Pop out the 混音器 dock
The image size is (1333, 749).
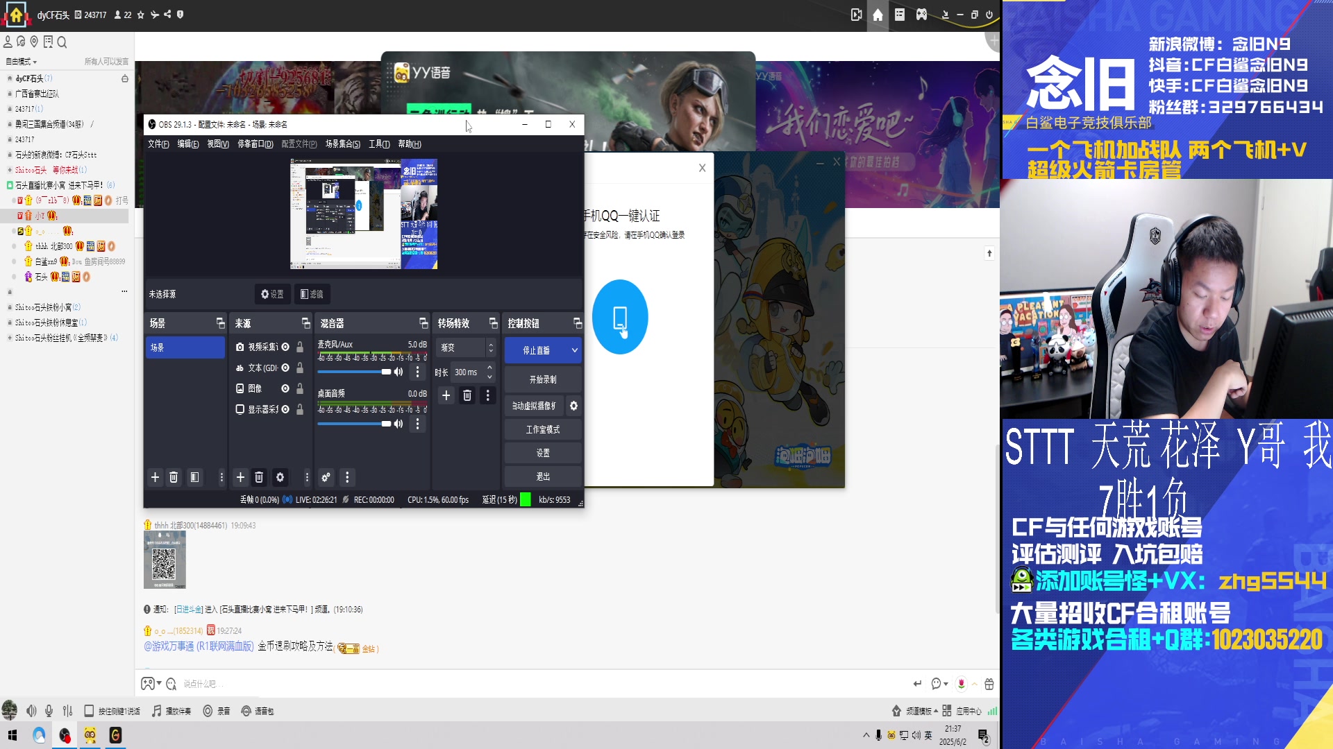point(424,323)
